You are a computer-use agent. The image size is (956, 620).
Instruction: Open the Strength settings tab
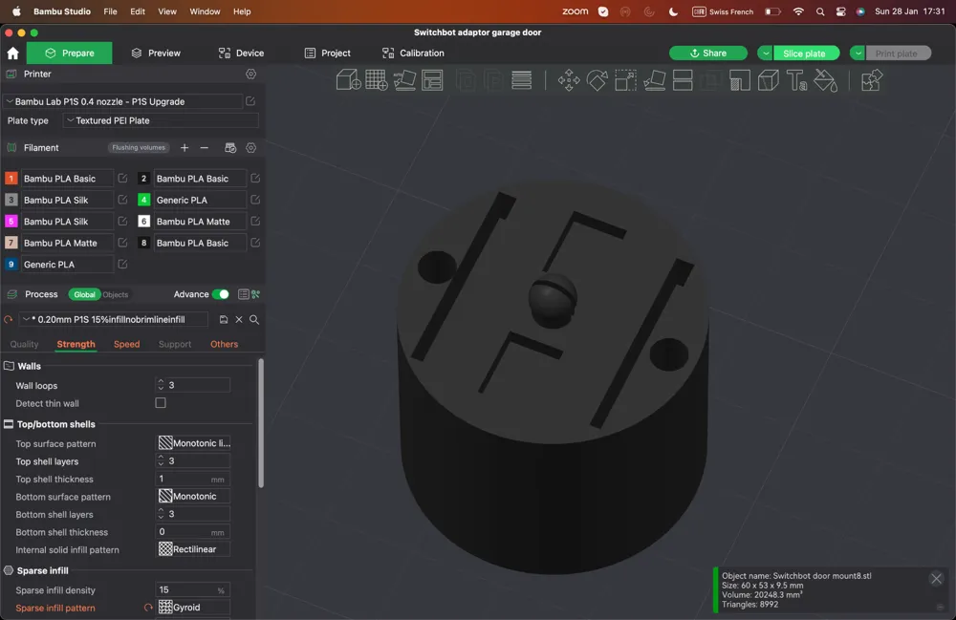coord(76,344)
